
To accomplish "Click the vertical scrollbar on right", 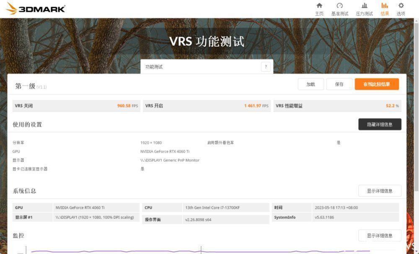I will click(x=416, y=107).
